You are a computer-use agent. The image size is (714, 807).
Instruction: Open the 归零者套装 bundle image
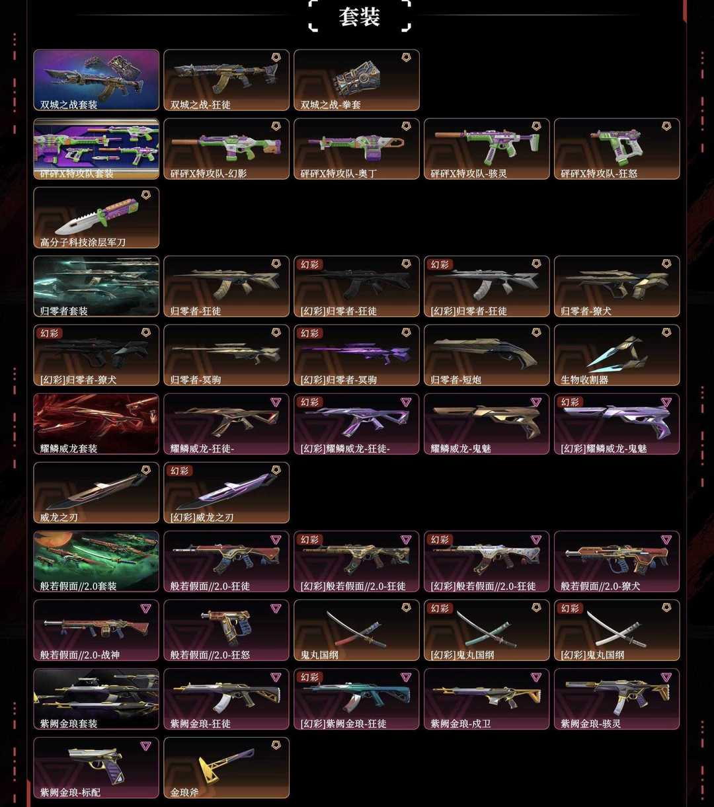pos(97,286)
